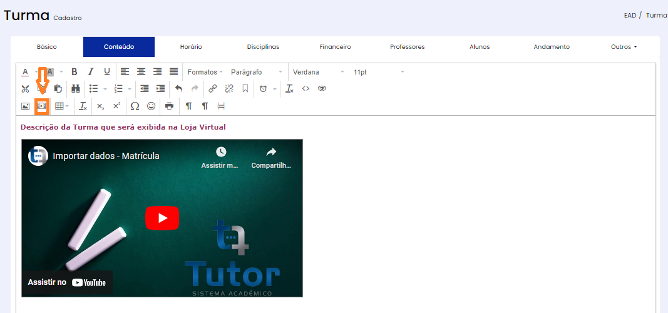668x313 pixels.
Task: Click the preview eye icon
Action: (x=322, y=88)
